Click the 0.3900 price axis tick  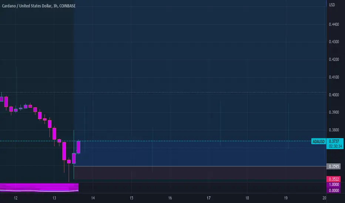pyautogui.click(x=334, y=112)
